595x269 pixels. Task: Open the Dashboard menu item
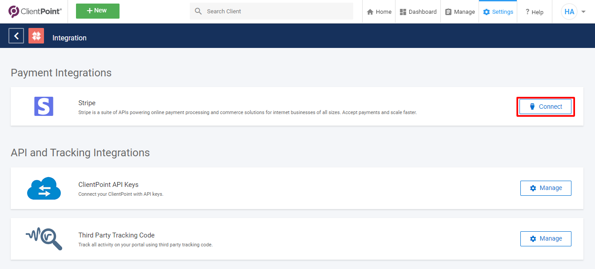[418, 12]
